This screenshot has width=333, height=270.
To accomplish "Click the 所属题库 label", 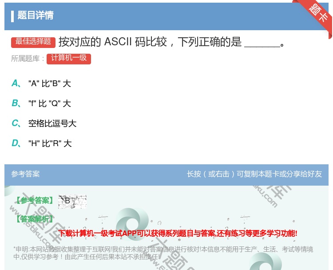I will (x=28, y=59).
